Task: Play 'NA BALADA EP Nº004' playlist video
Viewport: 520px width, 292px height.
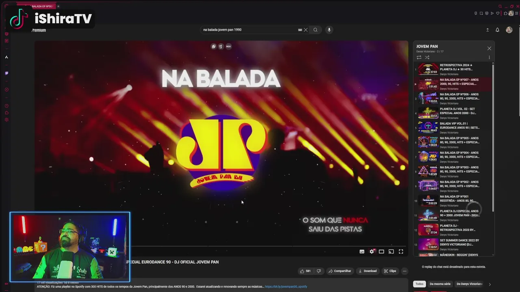Action: point(453,157)
